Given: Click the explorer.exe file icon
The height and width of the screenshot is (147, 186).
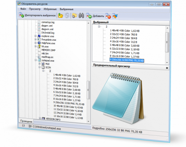Looking at the screenshot, I should [39, 36].
